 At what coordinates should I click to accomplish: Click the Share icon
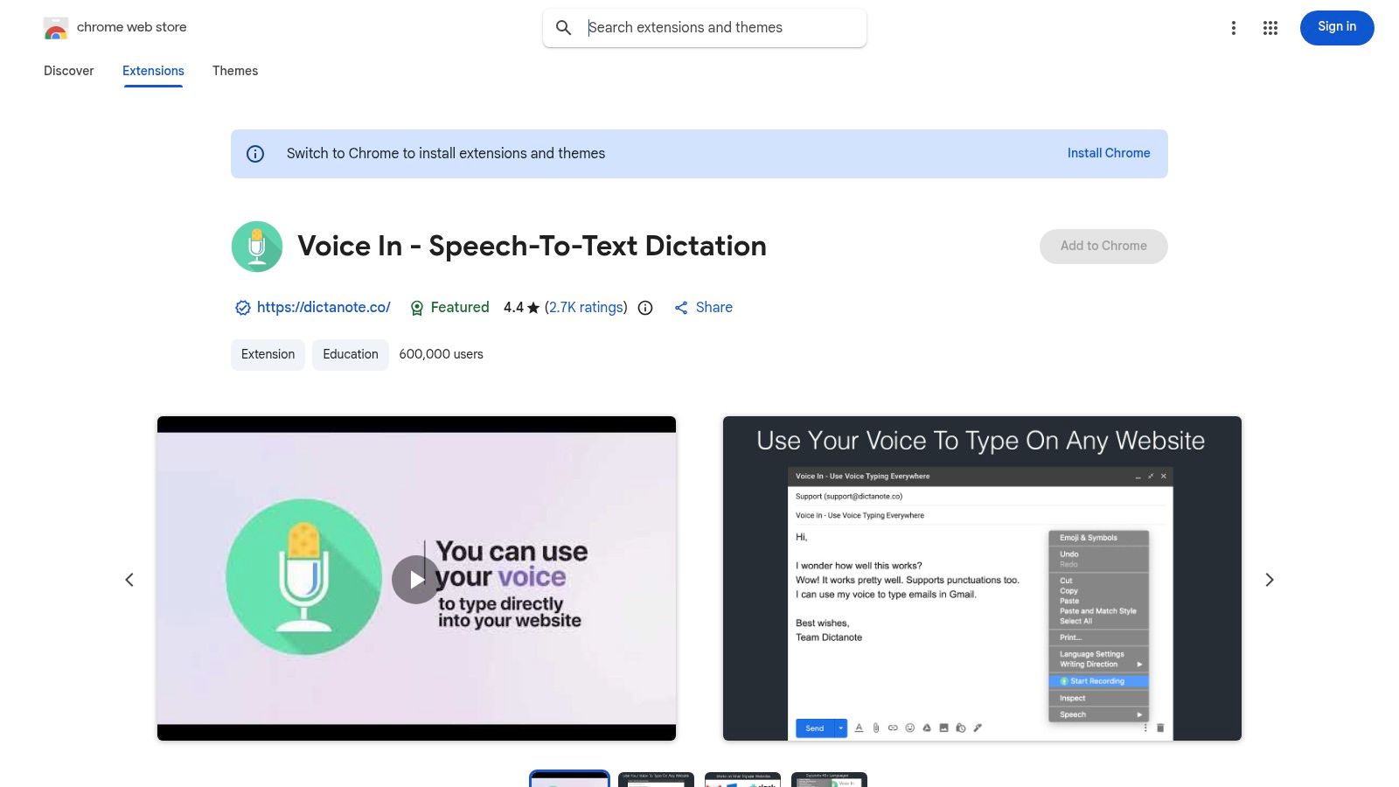point(681,308)
